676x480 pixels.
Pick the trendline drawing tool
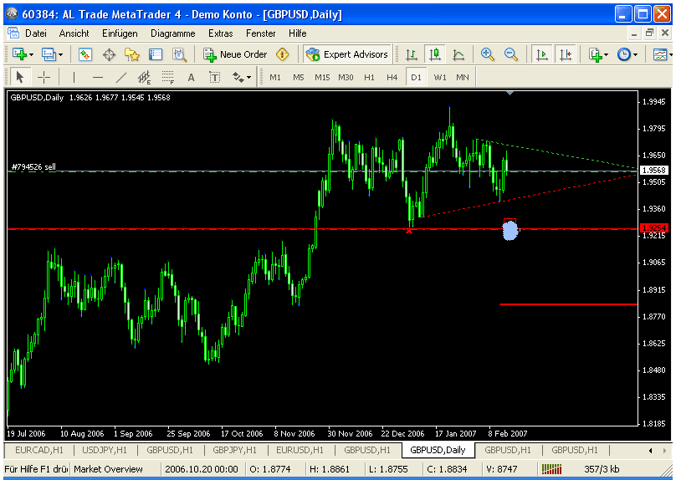click(x=121, y=77)
